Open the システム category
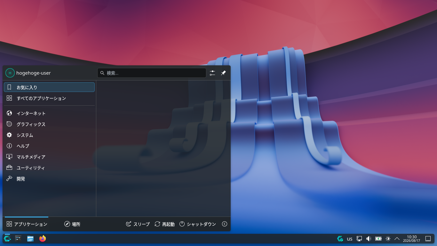This screenshot has height=246, width=437. (49, 135)
